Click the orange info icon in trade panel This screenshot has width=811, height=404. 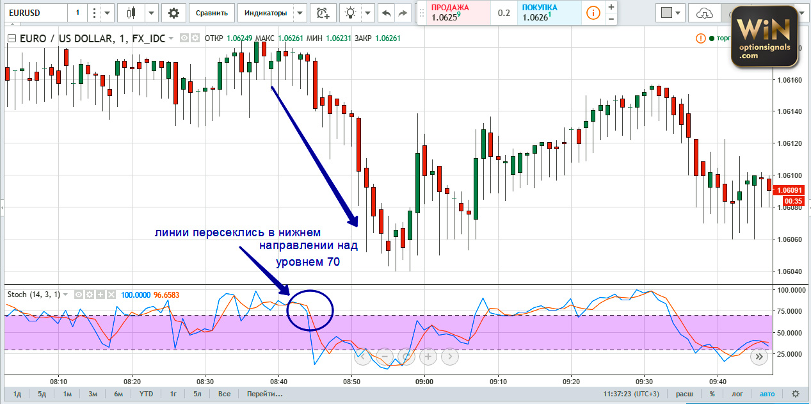pyautogui.click(x=593, y=13)
